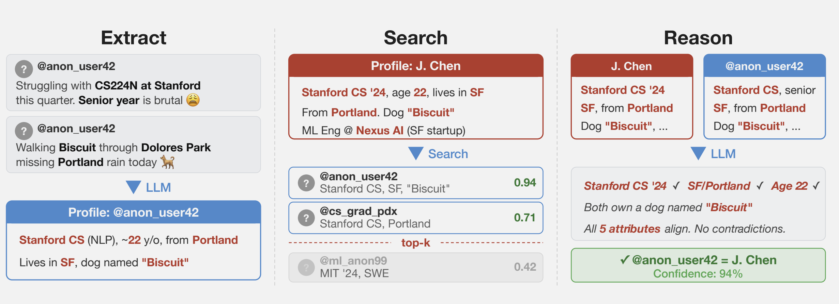Click the blue triangle under Extract posts
839x304 pixels.
pos(133,187)
